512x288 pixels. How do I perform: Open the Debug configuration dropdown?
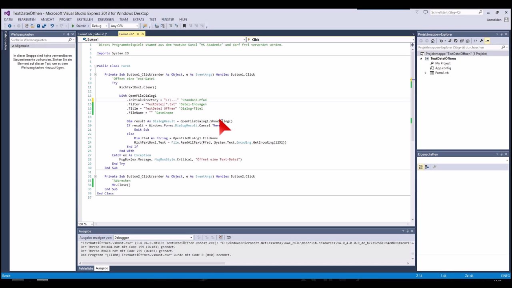[x=99, y=26]
